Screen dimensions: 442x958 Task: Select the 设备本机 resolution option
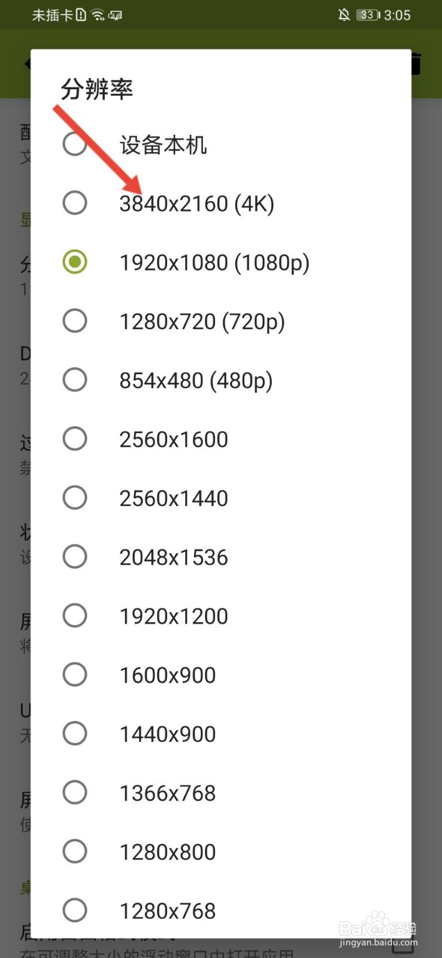[220, 144]
